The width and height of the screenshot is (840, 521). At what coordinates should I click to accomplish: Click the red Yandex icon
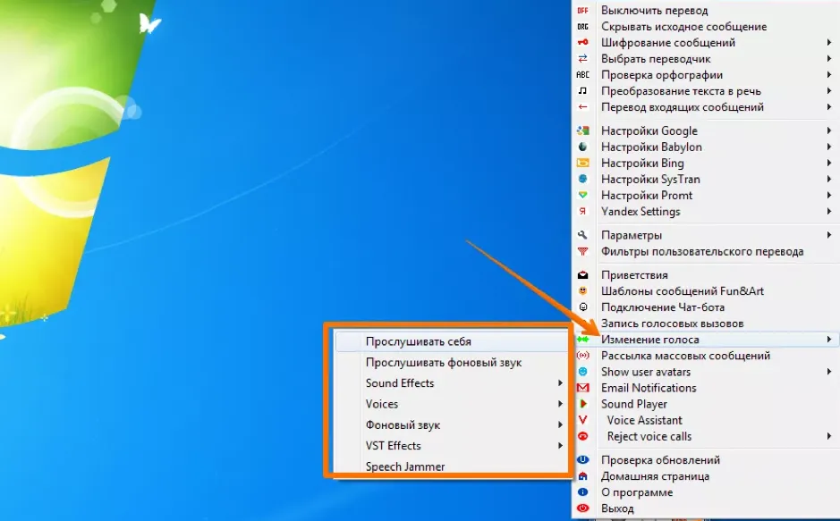tap(582, 211)
